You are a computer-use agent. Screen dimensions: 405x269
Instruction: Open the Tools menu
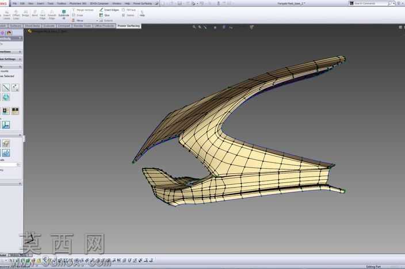(51, 3)
